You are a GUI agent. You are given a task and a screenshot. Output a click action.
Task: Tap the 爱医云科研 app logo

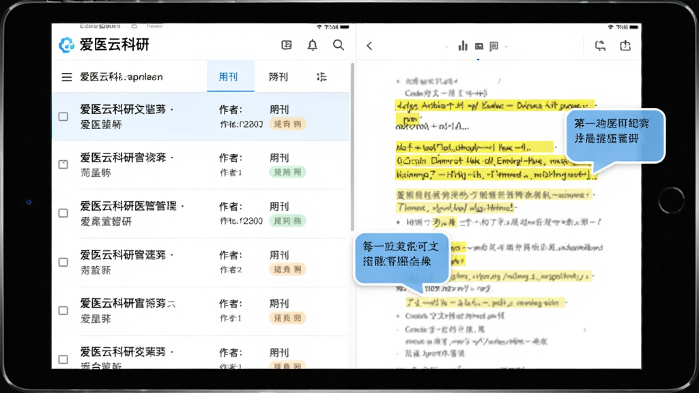click(66, 45)
